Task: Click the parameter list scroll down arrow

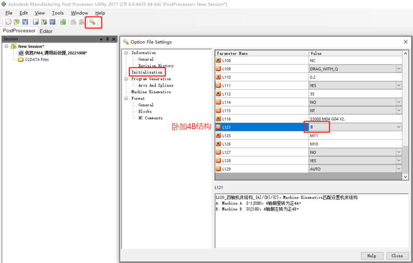Action: click(x=406, y=177)
